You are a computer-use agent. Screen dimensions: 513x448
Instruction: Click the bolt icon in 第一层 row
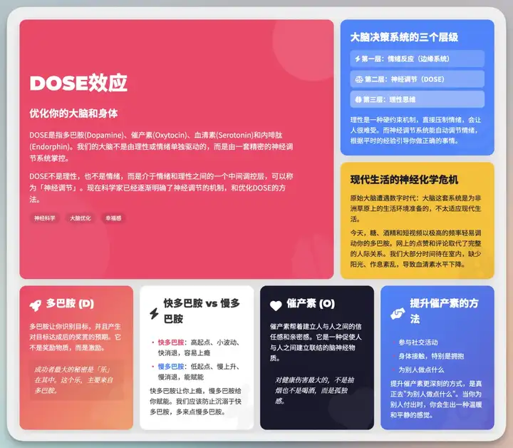point(358,59)
